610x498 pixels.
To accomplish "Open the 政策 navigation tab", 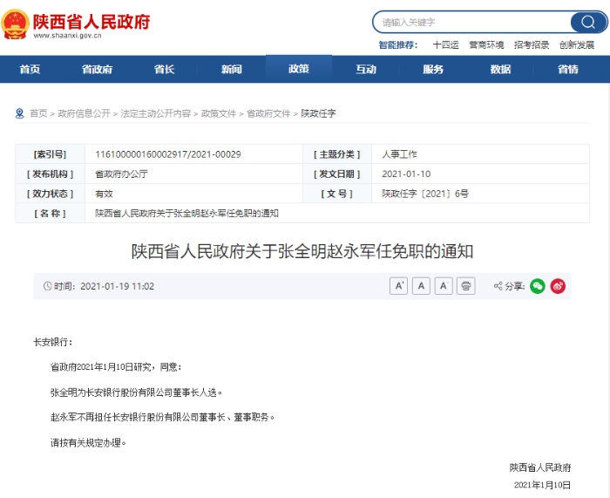I will click(299, 69).
